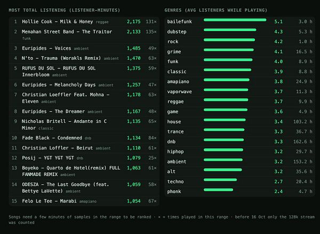This screenshot has width=320, height=234.
Task: Click the 'grime' genre label
Action: 174,52
